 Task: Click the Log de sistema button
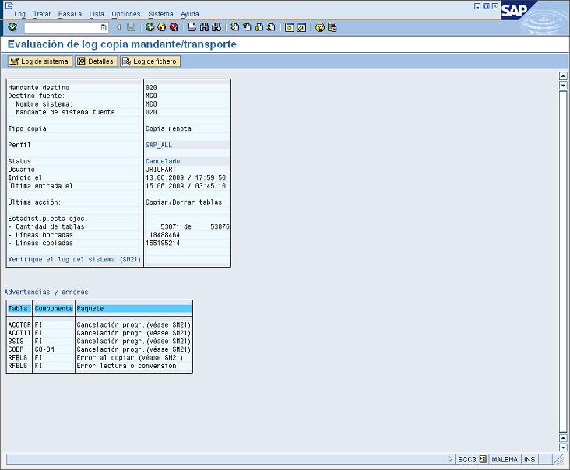tap(40, 61)
